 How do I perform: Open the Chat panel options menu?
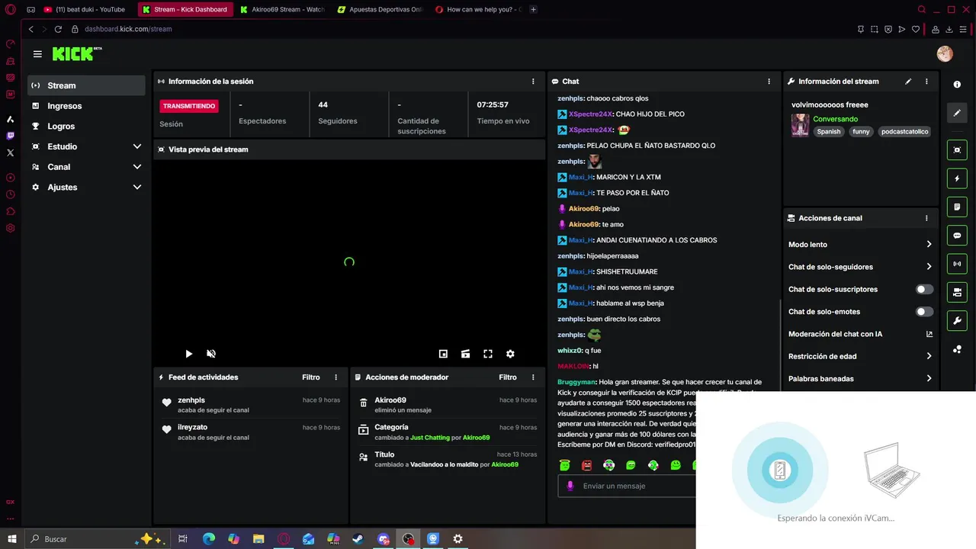tap(769, 82)
